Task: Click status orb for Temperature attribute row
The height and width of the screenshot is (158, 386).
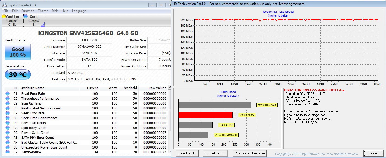Action: coord(8,152)
